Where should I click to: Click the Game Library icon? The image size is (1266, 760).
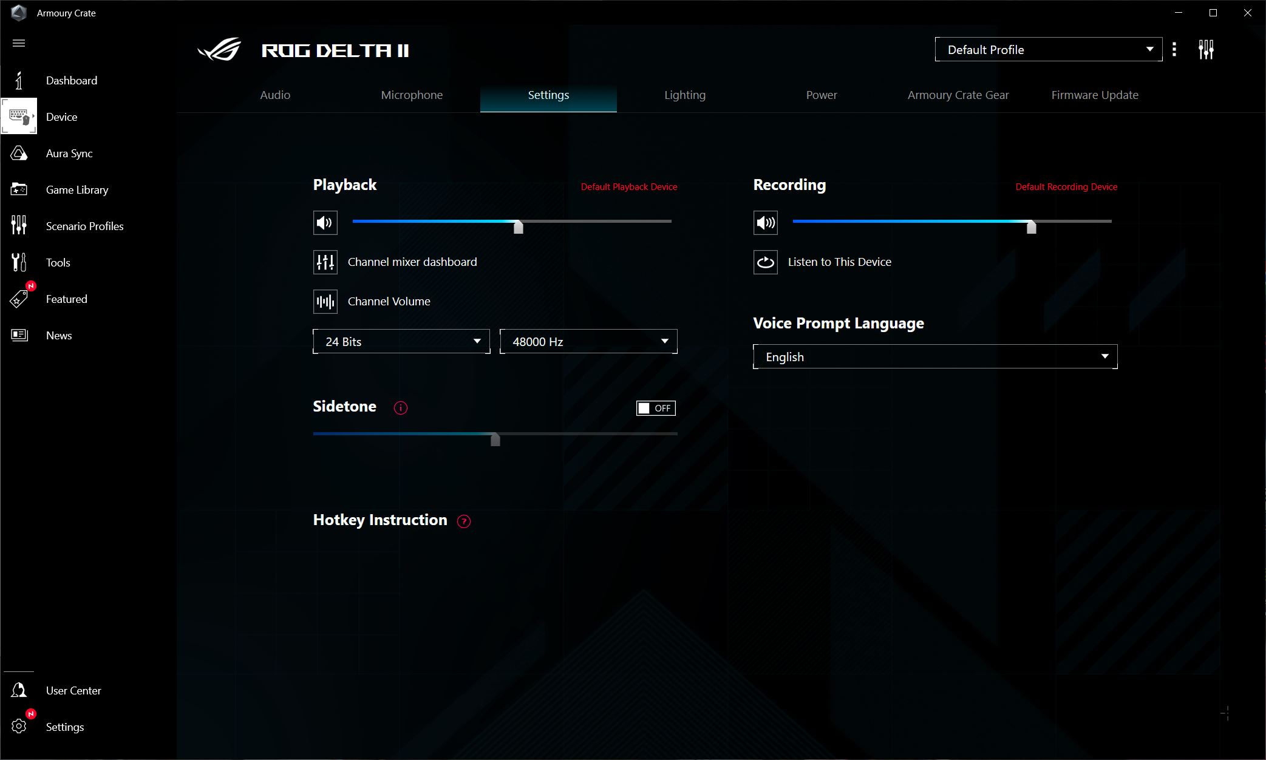[x=19, y=189]
